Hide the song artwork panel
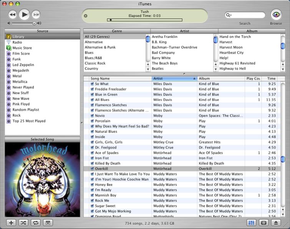 (48, 222)
